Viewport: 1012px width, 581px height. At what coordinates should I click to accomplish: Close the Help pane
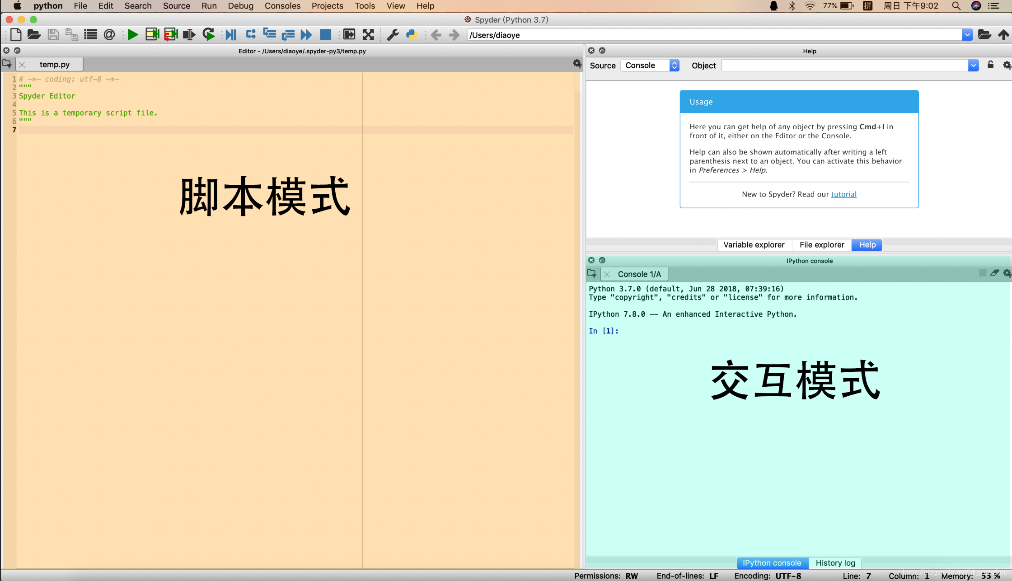591,51
